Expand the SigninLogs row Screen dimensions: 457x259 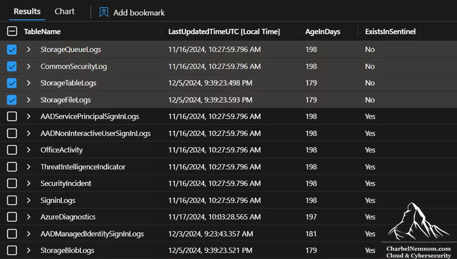click(28, 201)
